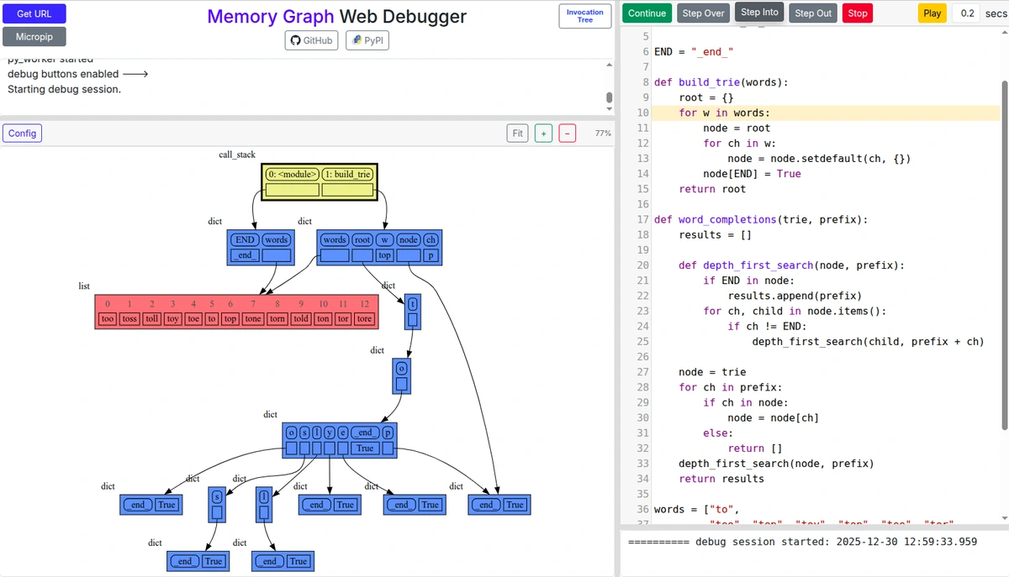
Task: Click the play interval seconds field
Action: point(967,13)
